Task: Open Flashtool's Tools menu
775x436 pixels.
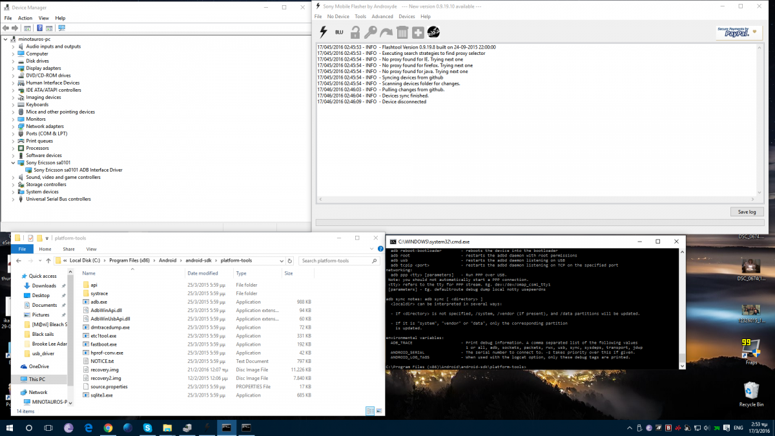Action: 360,17
